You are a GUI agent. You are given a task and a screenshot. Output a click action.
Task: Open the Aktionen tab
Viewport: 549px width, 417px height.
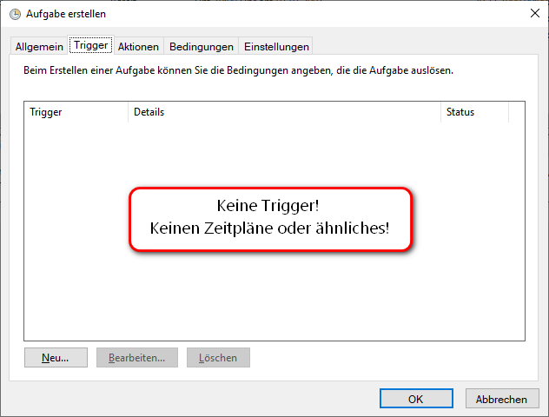pos(138,47)
